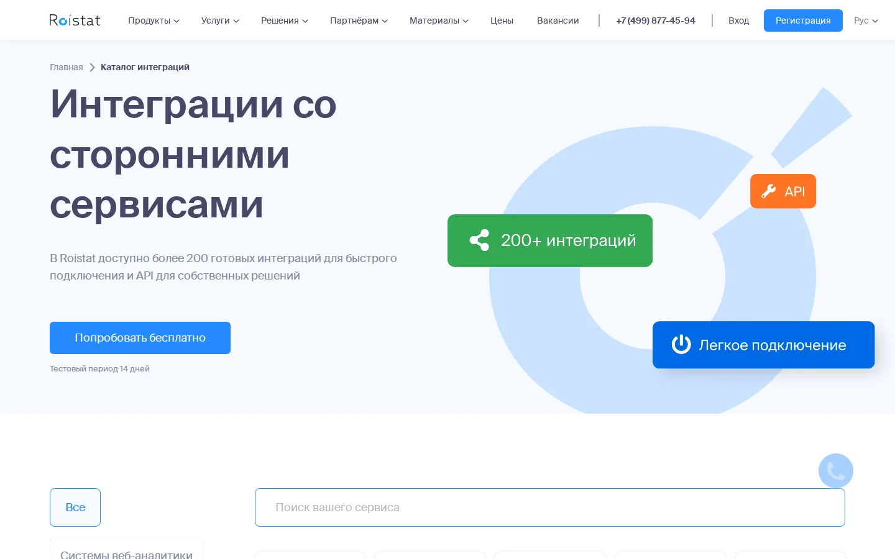
Task: Click the share icon in 200+ интеграций badge
Action: click(x=479, y=240)
